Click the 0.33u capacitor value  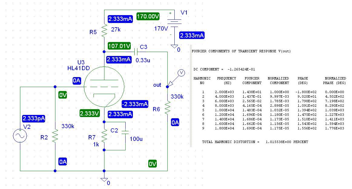143,60
